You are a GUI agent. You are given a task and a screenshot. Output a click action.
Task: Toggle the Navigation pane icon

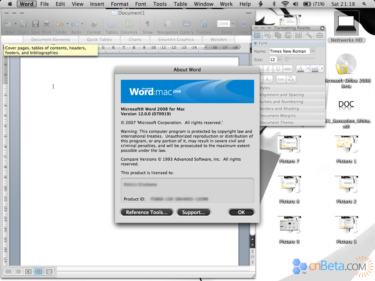pyautogui.click(x=167, y=24)
